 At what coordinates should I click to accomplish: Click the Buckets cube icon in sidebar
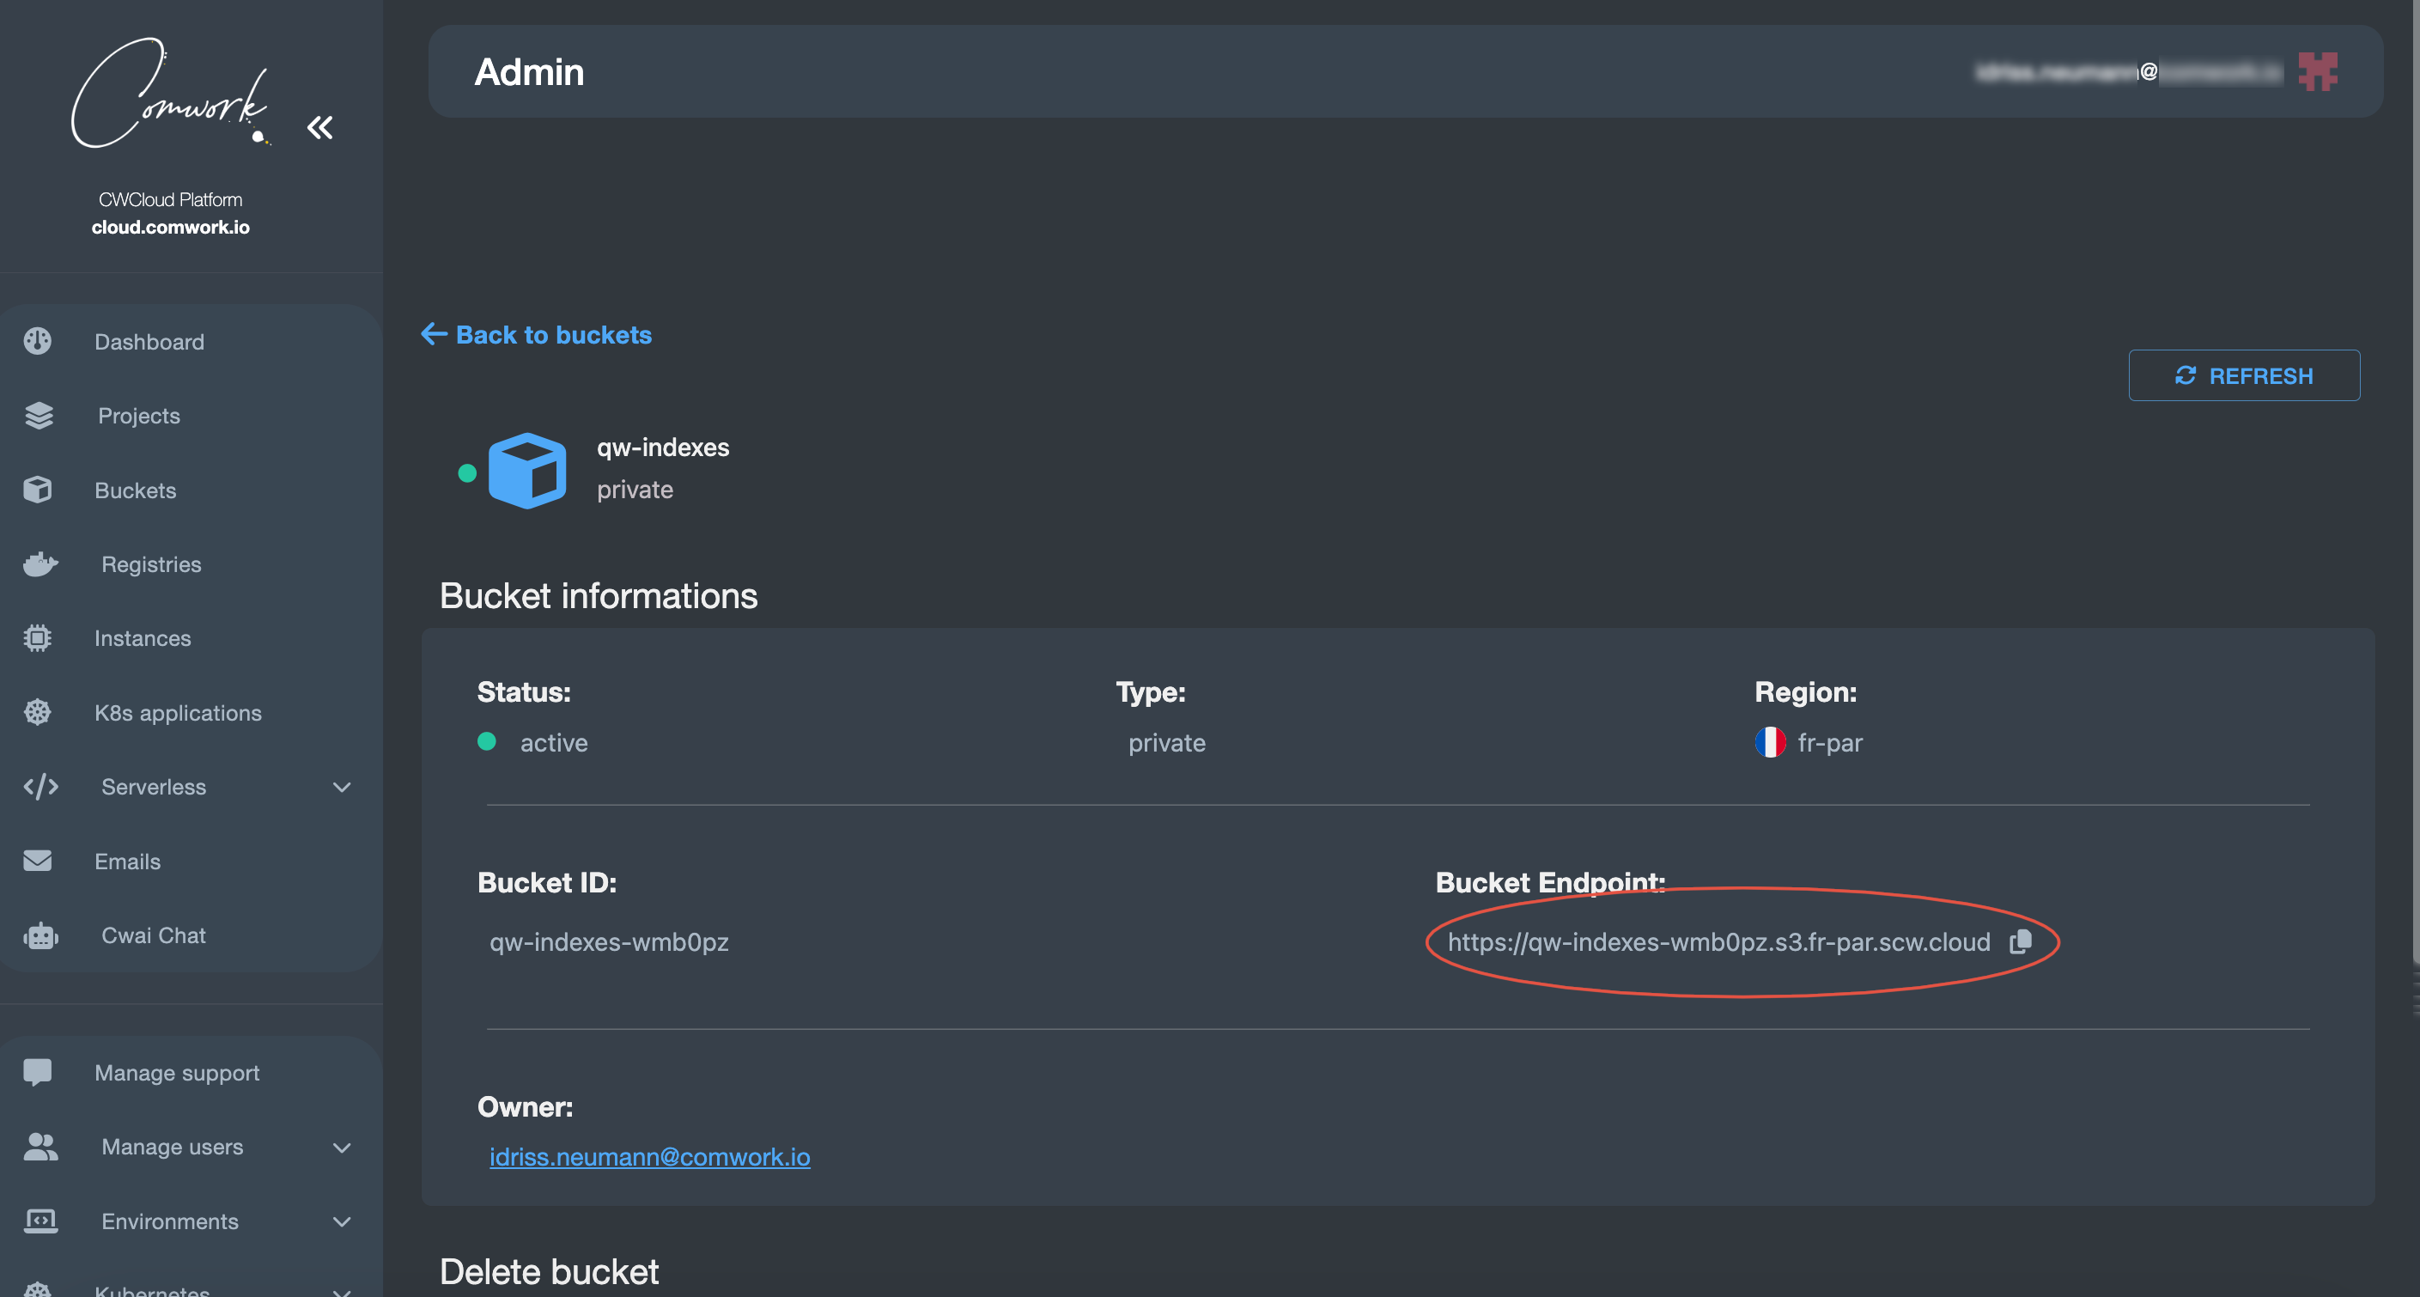coord(38,490)
